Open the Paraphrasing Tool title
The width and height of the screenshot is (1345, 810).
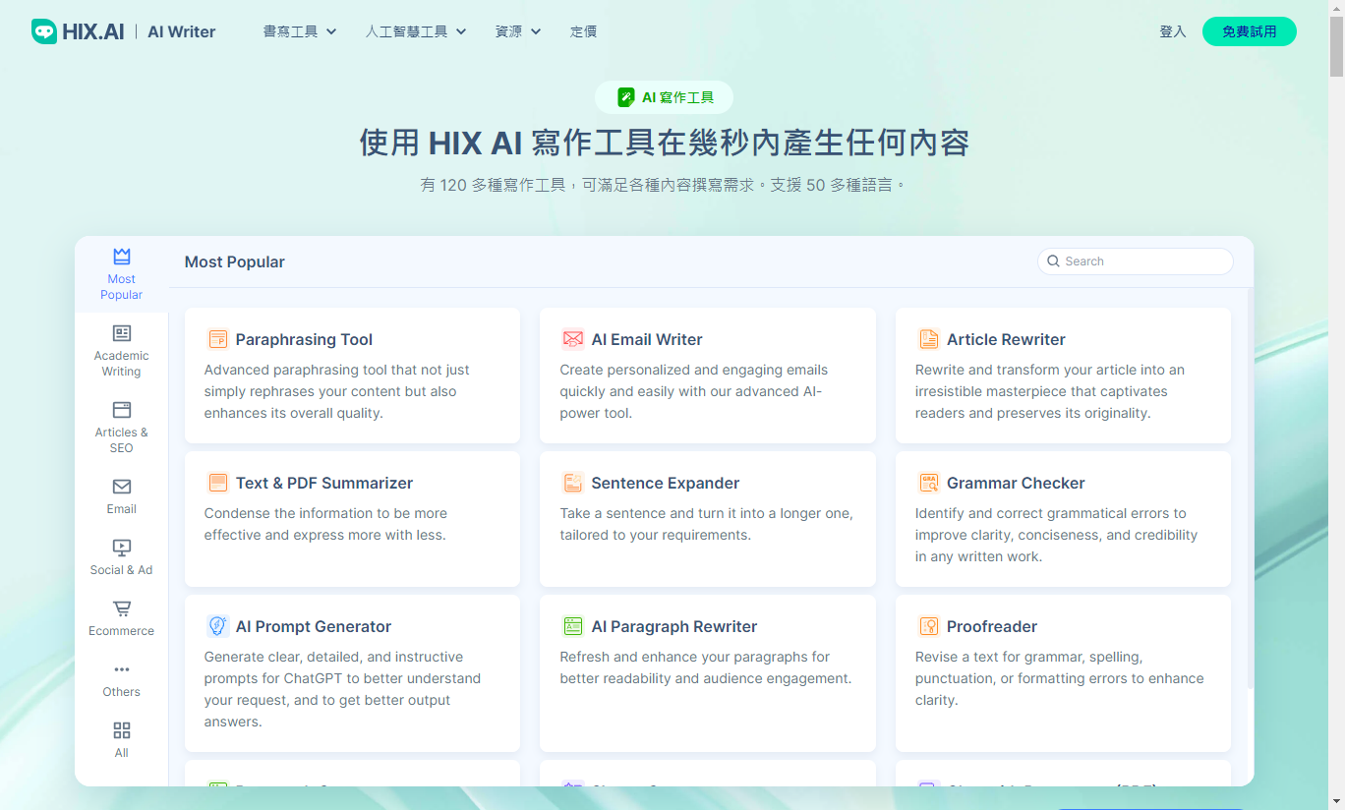(x=304, y=339)
